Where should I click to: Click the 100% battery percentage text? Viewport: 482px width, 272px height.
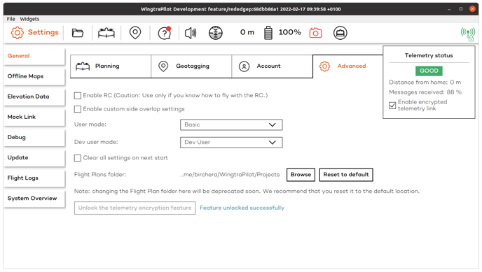point(289,32)
